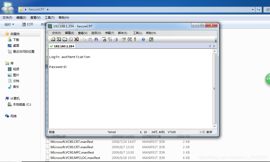270x162 pixels.
Task: Select 音乐 library
Action: tap(14, 87)
